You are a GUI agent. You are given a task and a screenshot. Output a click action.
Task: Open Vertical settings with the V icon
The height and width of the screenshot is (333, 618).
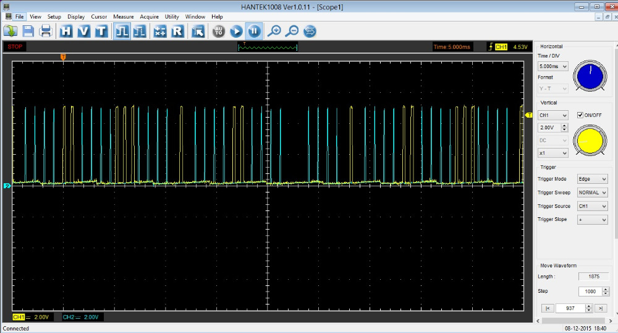[83, 31]
